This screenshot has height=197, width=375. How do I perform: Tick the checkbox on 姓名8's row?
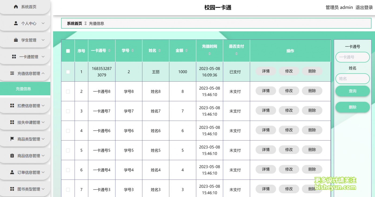(x=68, y=91)
